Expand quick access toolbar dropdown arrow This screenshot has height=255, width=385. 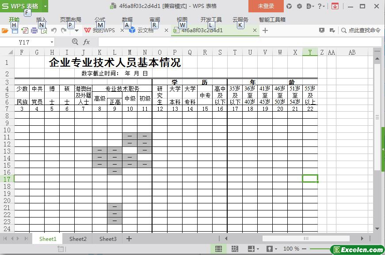pyautogui.click(x=76, y=30)
